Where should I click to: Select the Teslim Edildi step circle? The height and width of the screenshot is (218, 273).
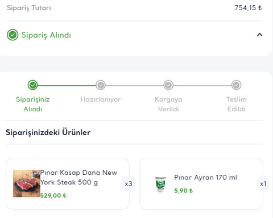(236, 85)
